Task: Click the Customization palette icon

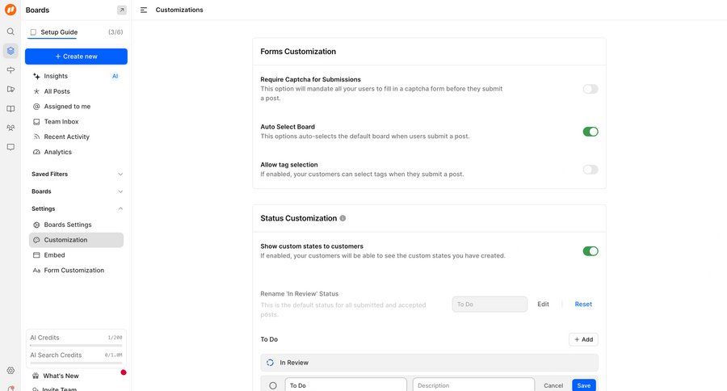Action: 36,240
